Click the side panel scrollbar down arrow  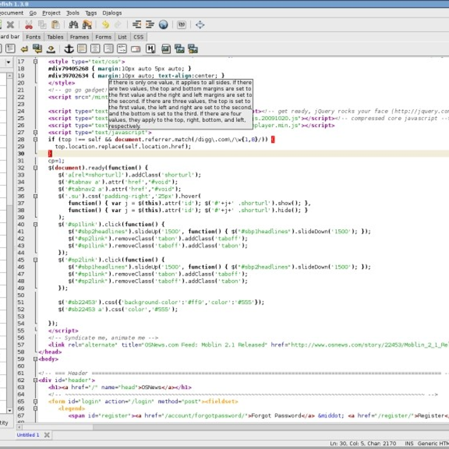(10, 410)
